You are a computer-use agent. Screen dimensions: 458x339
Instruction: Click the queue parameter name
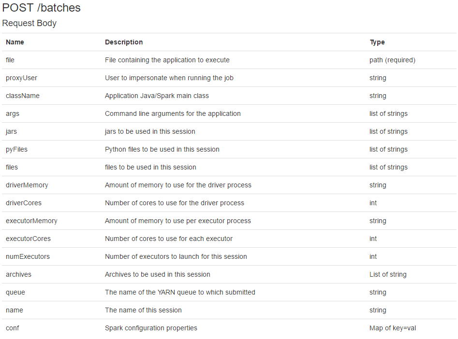coord(15,292)
